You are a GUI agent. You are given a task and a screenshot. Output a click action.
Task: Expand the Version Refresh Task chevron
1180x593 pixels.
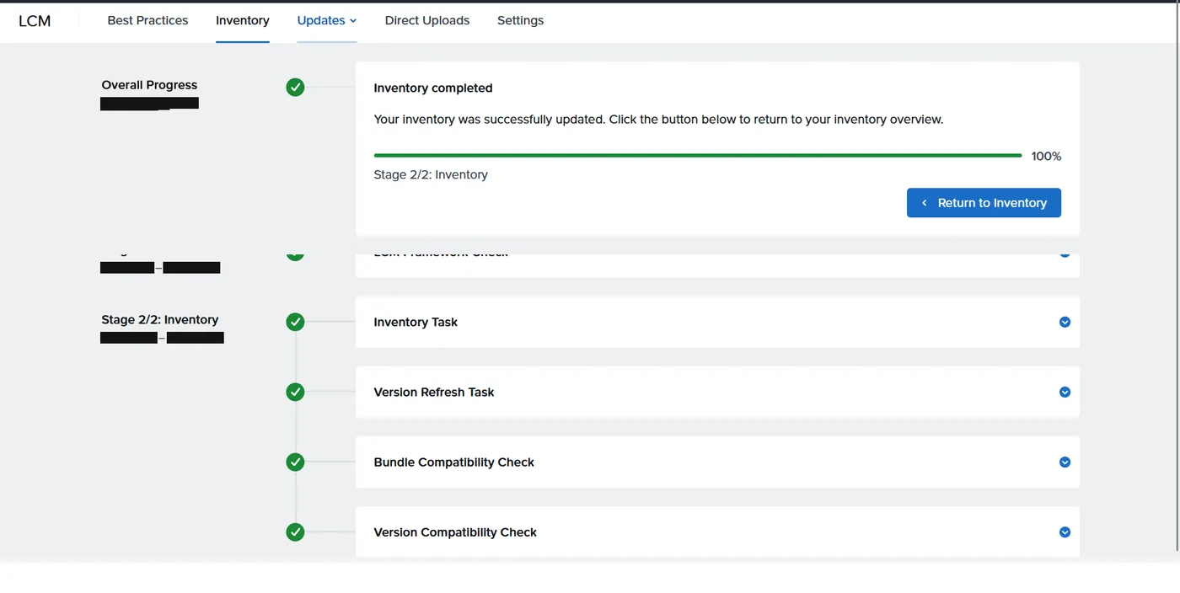pos(1065,392)
